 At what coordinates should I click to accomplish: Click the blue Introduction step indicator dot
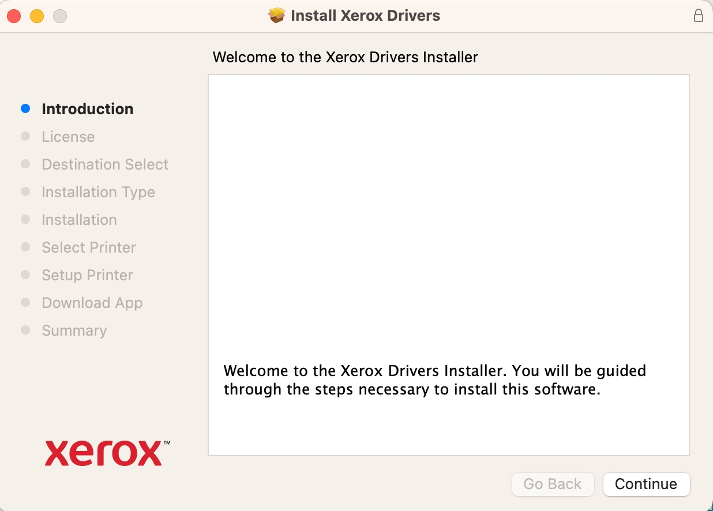click(x=25, y=108)
